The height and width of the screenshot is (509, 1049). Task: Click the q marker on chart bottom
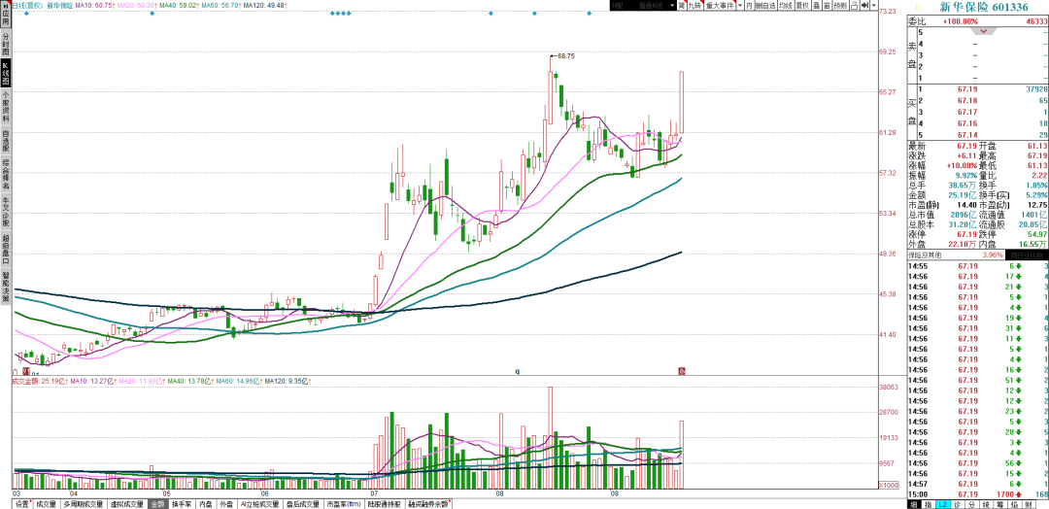click(517, 370)
